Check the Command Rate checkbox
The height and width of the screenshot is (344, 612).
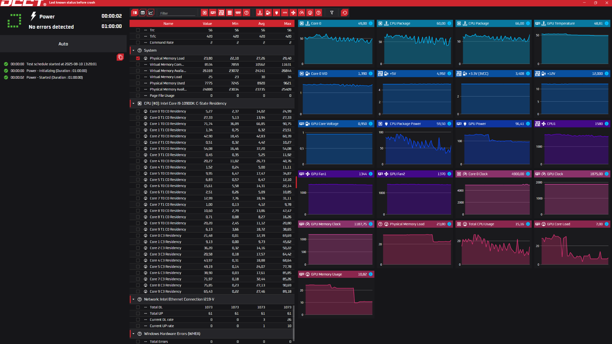click(138, 43)
